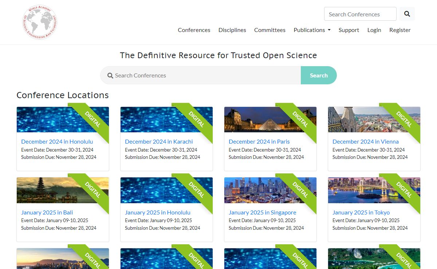Screen dimensions: 437x269
Task: Click the DIGITAL ribbon on Karachi card
Action: click(196, 119)
